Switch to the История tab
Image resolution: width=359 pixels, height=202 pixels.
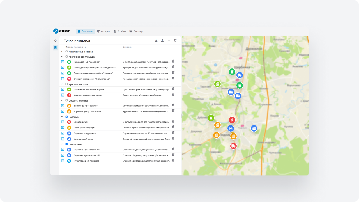(x=103, y=31)
